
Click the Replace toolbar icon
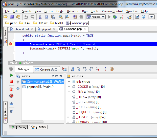(67, 17)
